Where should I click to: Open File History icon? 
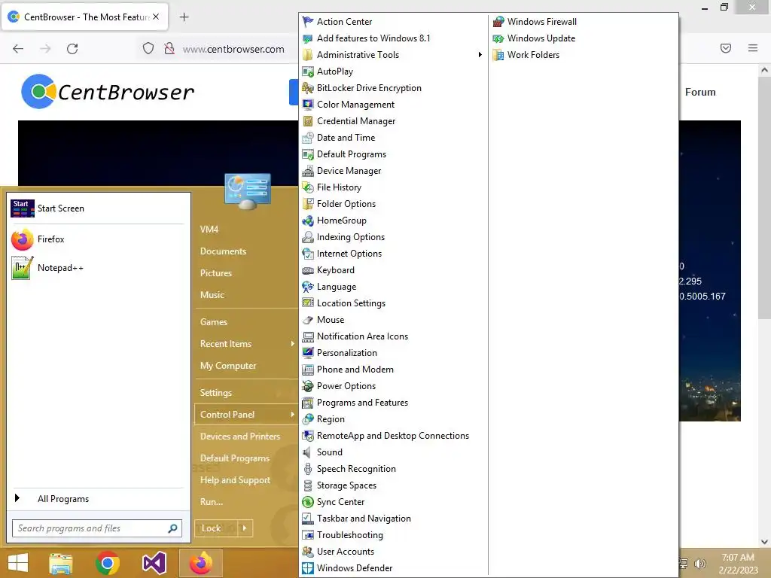point(308,187)
